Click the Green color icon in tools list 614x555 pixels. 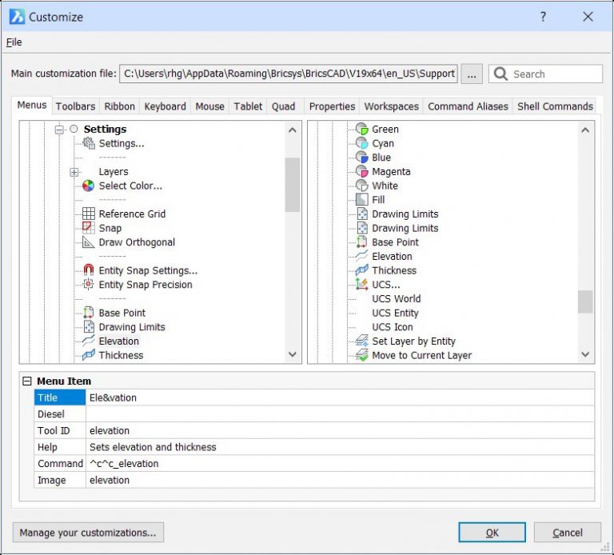pos(362,129)
